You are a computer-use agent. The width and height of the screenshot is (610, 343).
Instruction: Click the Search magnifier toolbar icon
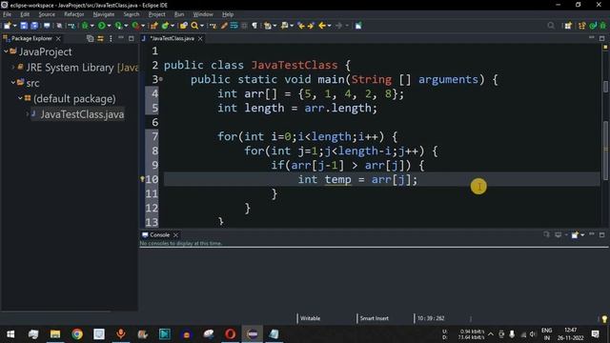click(194, 26)
